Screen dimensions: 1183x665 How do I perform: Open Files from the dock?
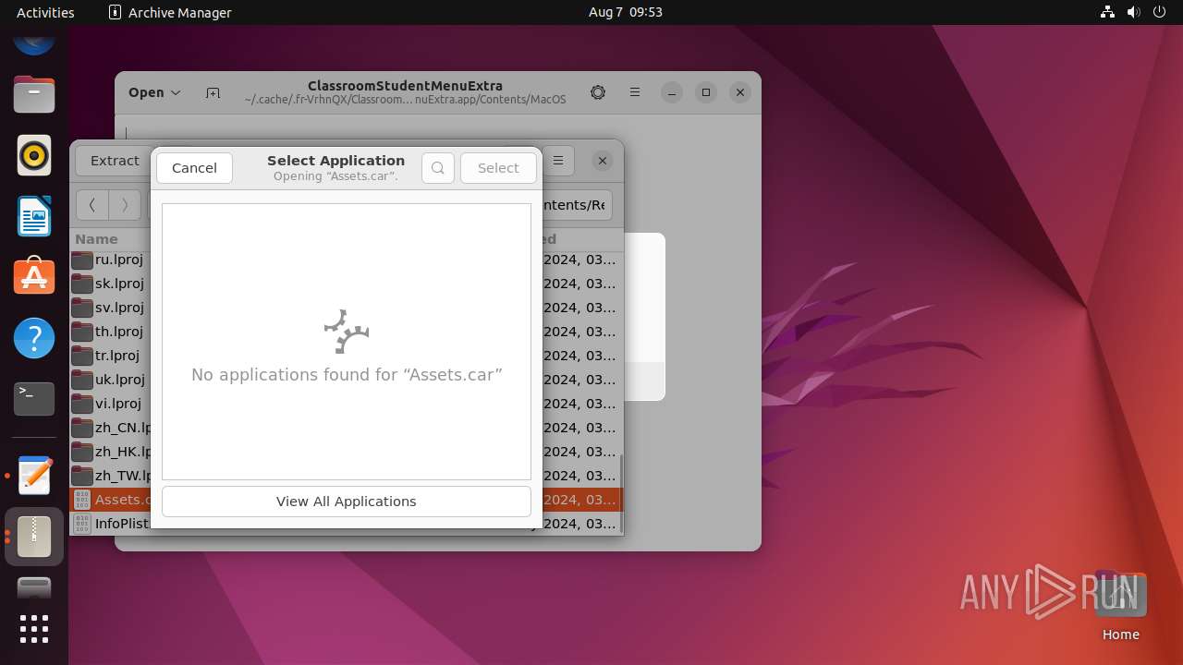point(34,95)
